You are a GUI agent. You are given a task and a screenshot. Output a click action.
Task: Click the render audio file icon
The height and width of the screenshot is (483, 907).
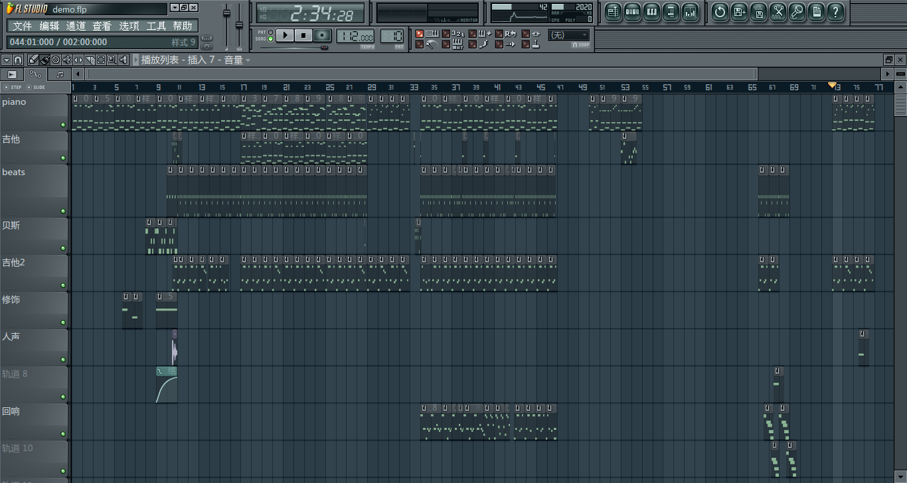(758, 11)
